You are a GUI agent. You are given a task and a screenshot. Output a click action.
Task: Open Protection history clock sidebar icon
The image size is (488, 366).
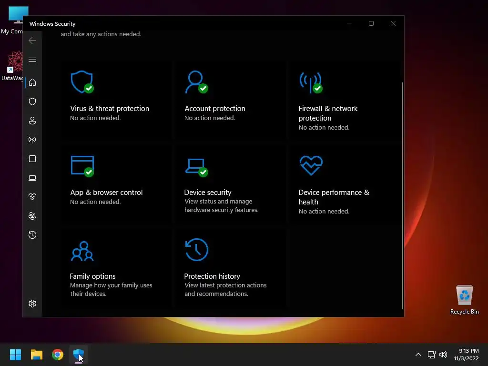coord(32,235)
